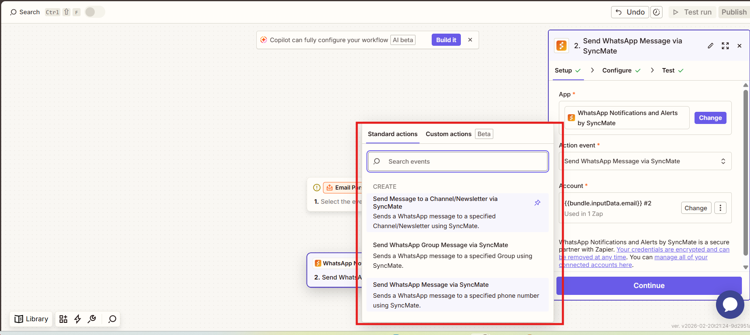Pin the Send Message to Channel/Newsletter action
The height and width of the screenshot is (335, 750).
pos(537,203)
